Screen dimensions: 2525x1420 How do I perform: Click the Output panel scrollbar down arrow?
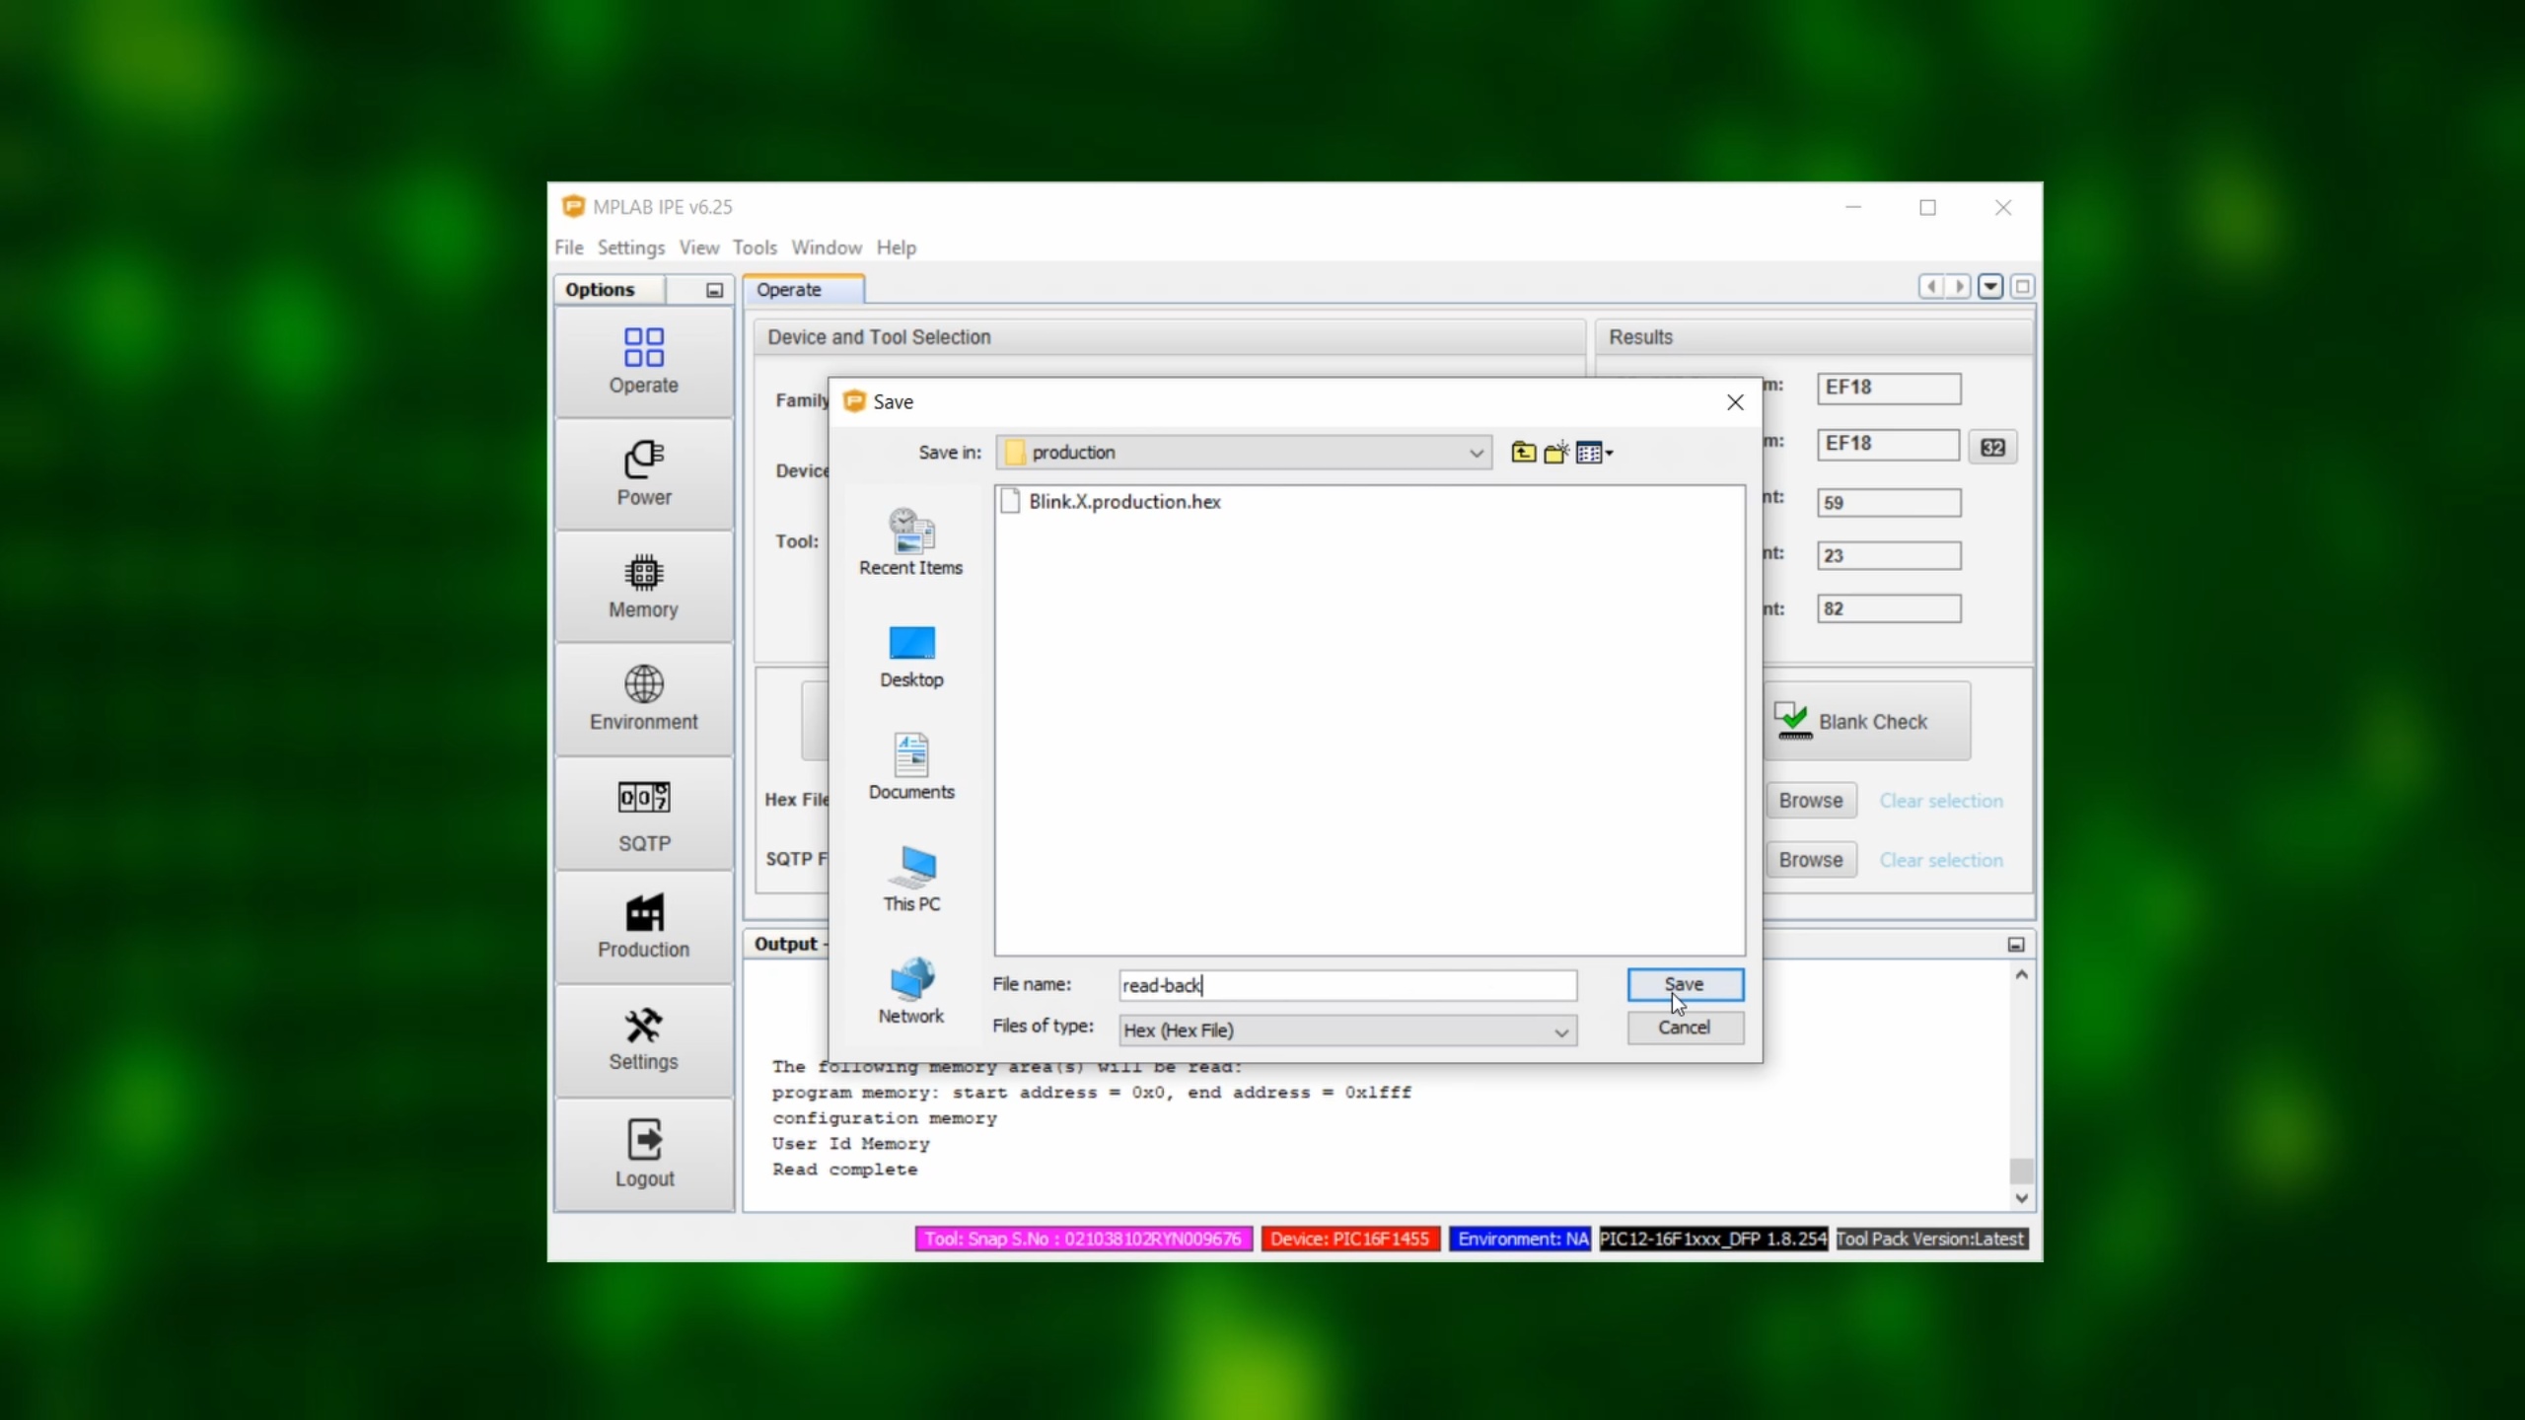pos(2021,1198)
